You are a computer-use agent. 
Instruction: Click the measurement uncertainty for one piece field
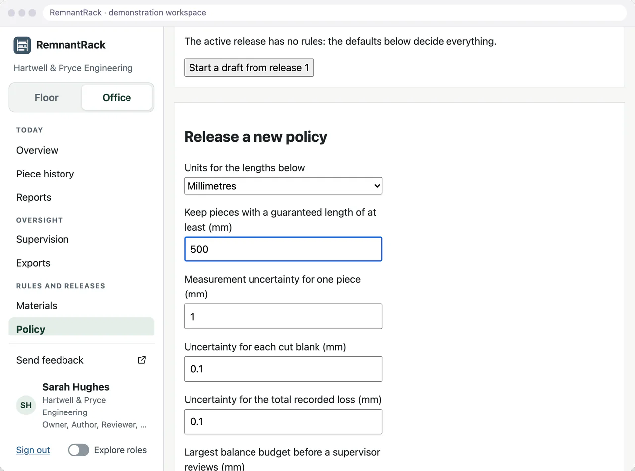[x=283, y=316]
